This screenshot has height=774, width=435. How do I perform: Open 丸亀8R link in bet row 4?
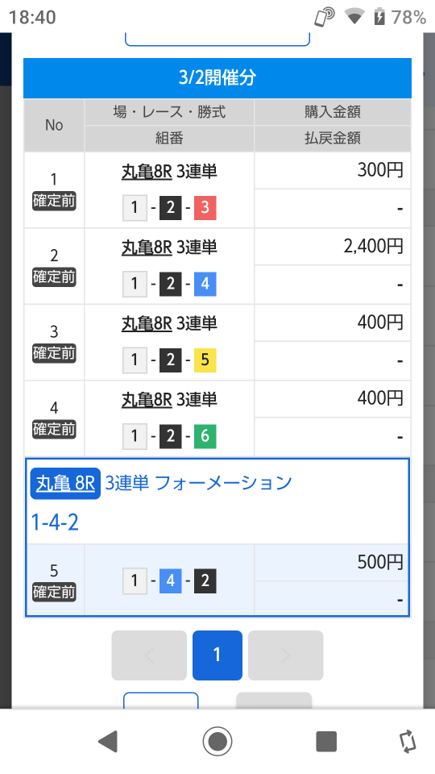(x=147, y=400)
